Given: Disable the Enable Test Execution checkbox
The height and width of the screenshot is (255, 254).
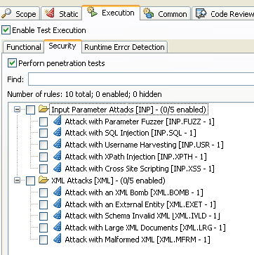Looking at the screenshot, I should (6, 30).
